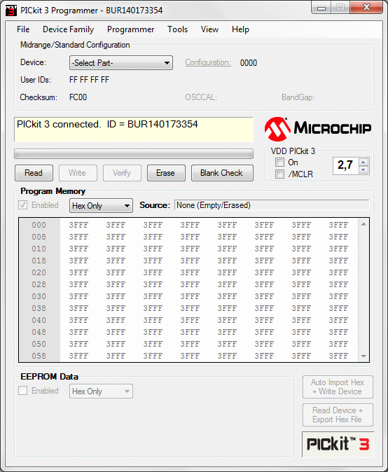Decrease VDD voltage with down arrow

363,170
